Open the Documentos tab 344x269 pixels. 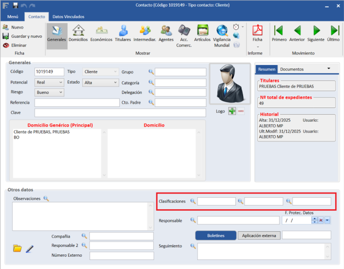click(292, 69)
